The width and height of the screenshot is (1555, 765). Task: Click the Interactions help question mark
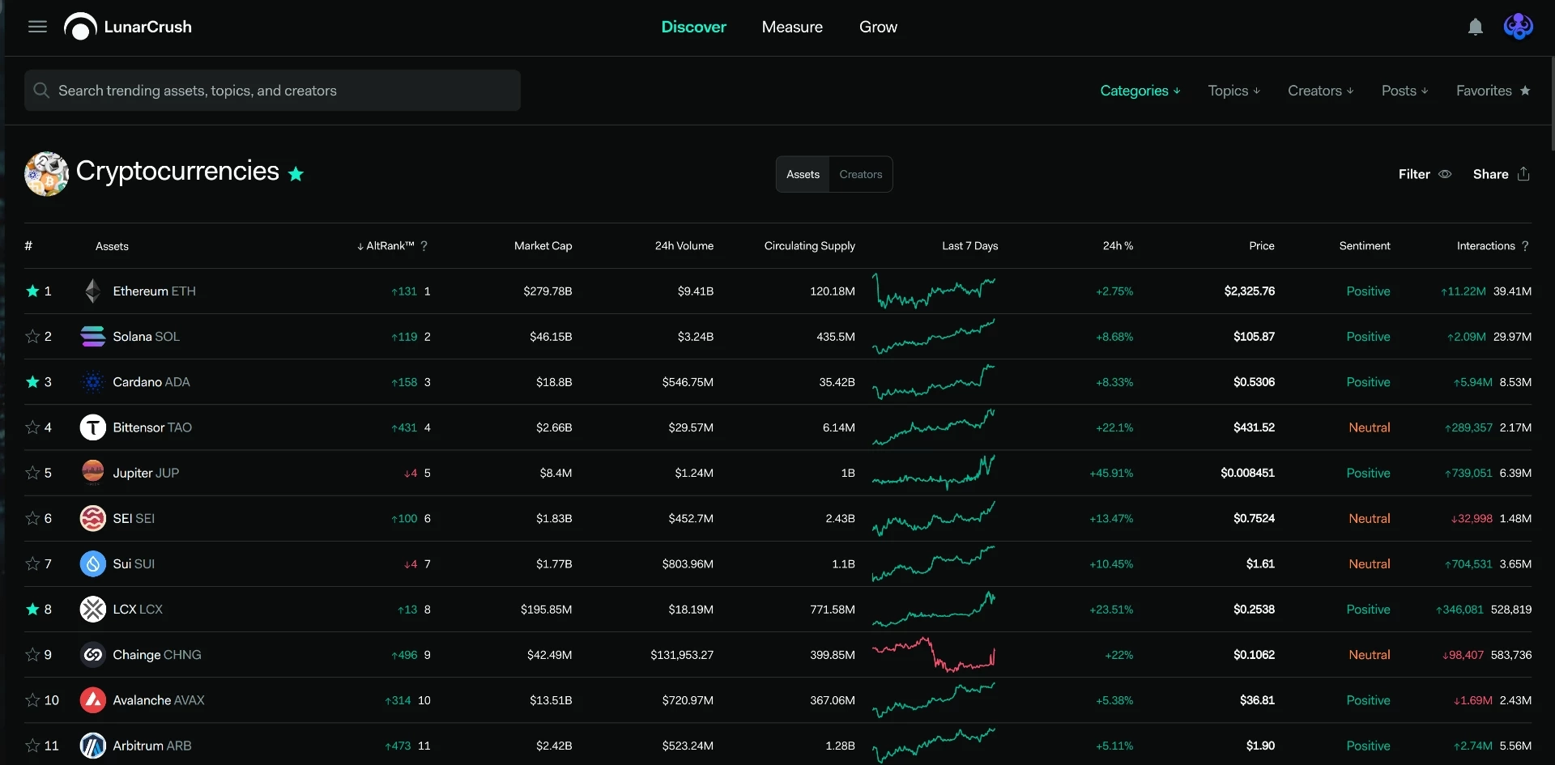(1525, 246)
